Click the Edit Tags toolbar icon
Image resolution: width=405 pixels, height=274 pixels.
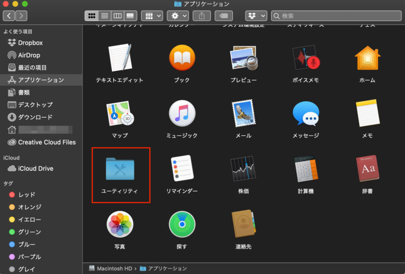[x=224, y=16]
